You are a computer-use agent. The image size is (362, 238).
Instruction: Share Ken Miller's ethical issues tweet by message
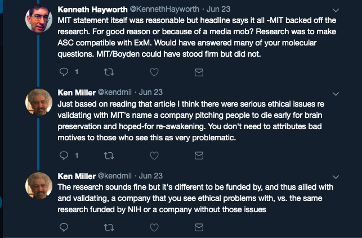(199, 155)
